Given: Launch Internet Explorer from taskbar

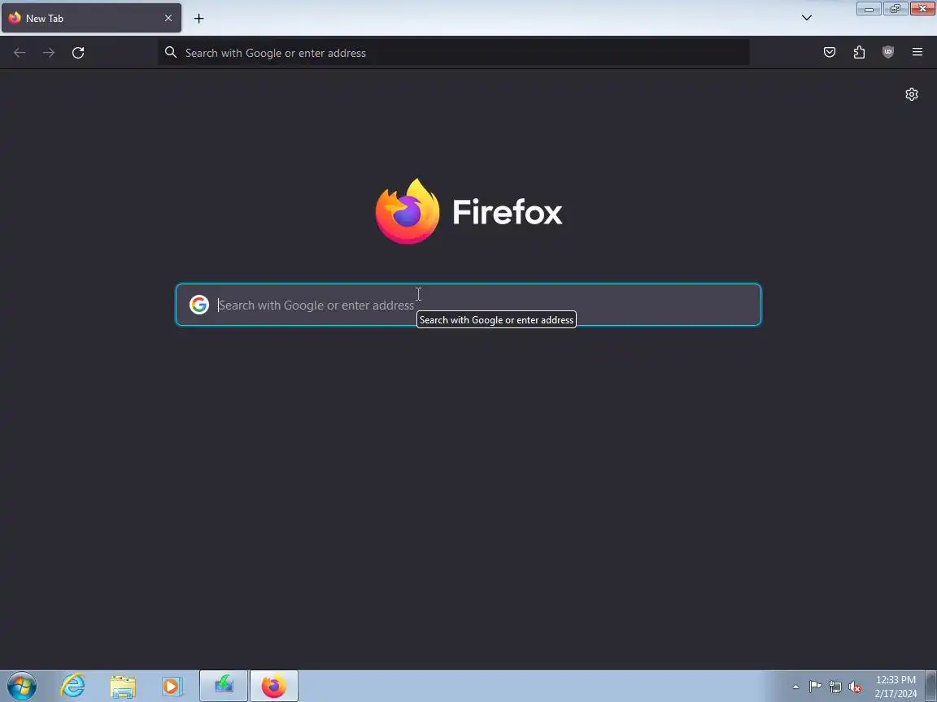Looking at the screenshot, I should pos(72,687).
